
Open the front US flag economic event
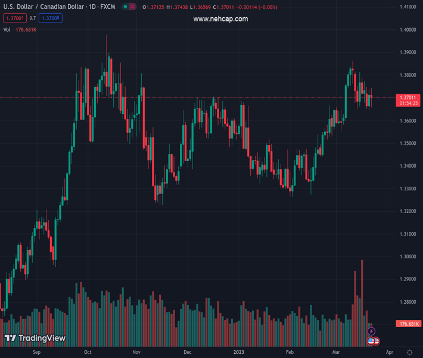(x=371, y=341)
